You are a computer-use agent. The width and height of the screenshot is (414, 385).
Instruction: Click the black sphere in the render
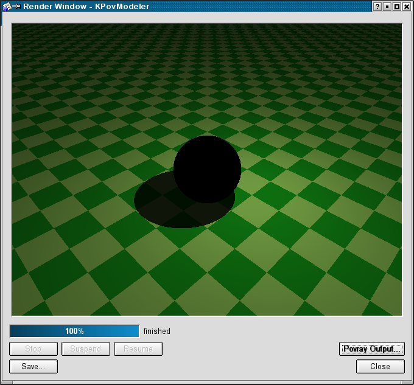[207, 167]
